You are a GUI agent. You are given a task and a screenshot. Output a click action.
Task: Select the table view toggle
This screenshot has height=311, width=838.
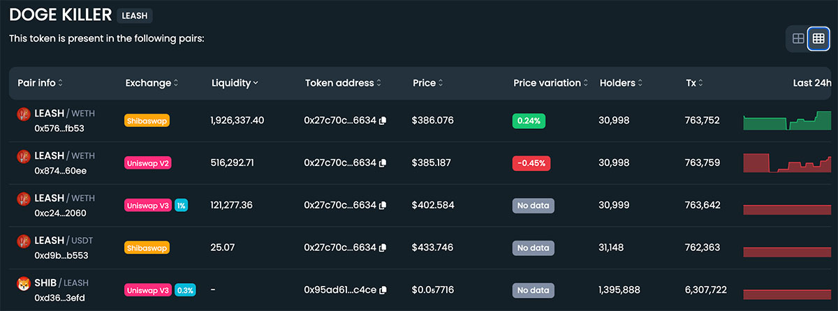(x=818, y=38)
